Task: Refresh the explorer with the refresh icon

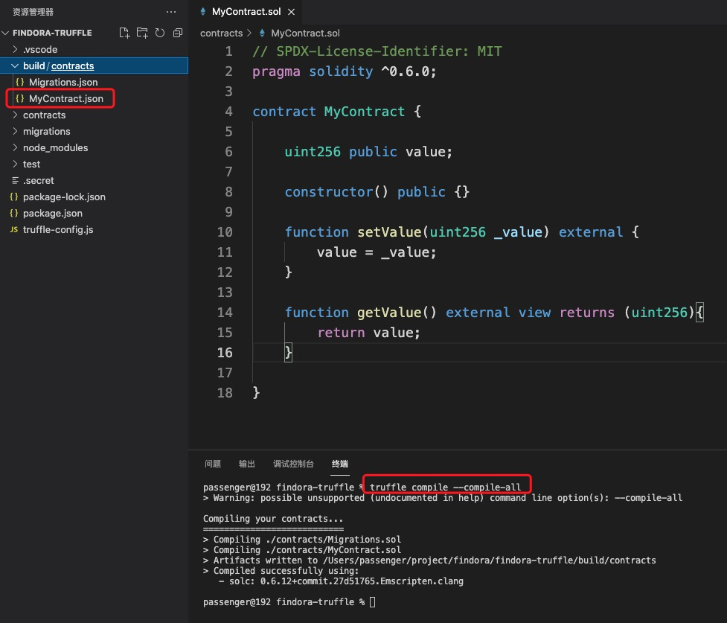Action: click(x=160, y=33)
